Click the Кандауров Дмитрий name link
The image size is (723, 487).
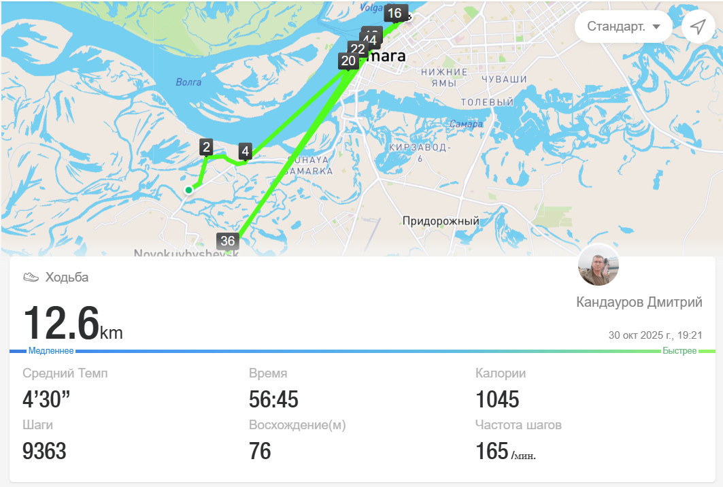(x=639, y=302)
